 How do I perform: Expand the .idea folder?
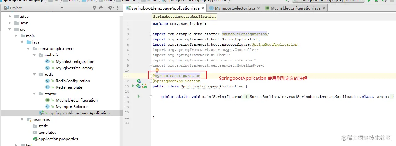tap(10, 16)
